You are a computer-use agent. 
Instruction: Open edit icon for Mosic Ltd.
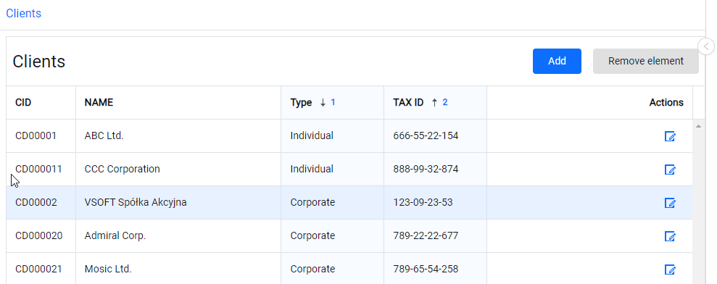pyautogui.click(x=670, y=270)
